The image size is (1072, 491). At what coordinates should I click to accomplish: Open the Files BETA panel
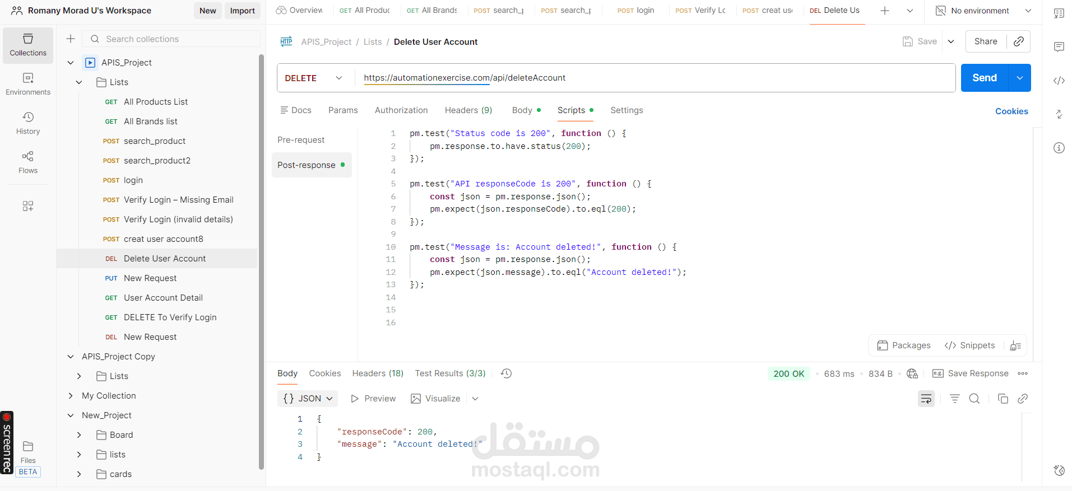(x=28, y=459)
